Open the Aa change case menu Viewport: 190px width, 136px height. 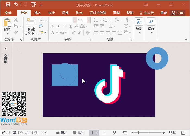point(63,33)
